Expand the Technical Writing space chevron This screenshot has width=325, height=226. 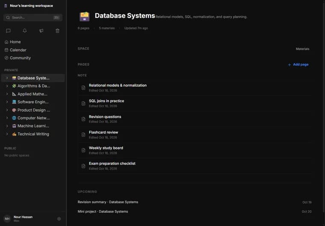[7, 134]
